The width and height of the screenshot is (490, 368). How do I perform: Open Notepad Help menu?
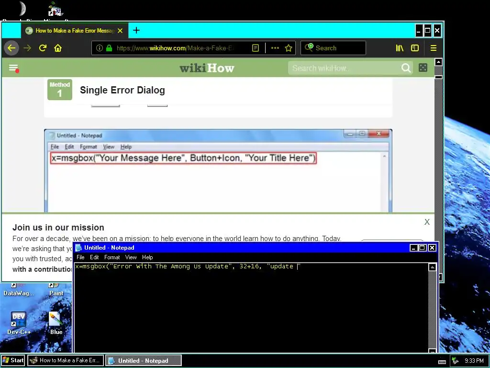click(x=147, y=257)
